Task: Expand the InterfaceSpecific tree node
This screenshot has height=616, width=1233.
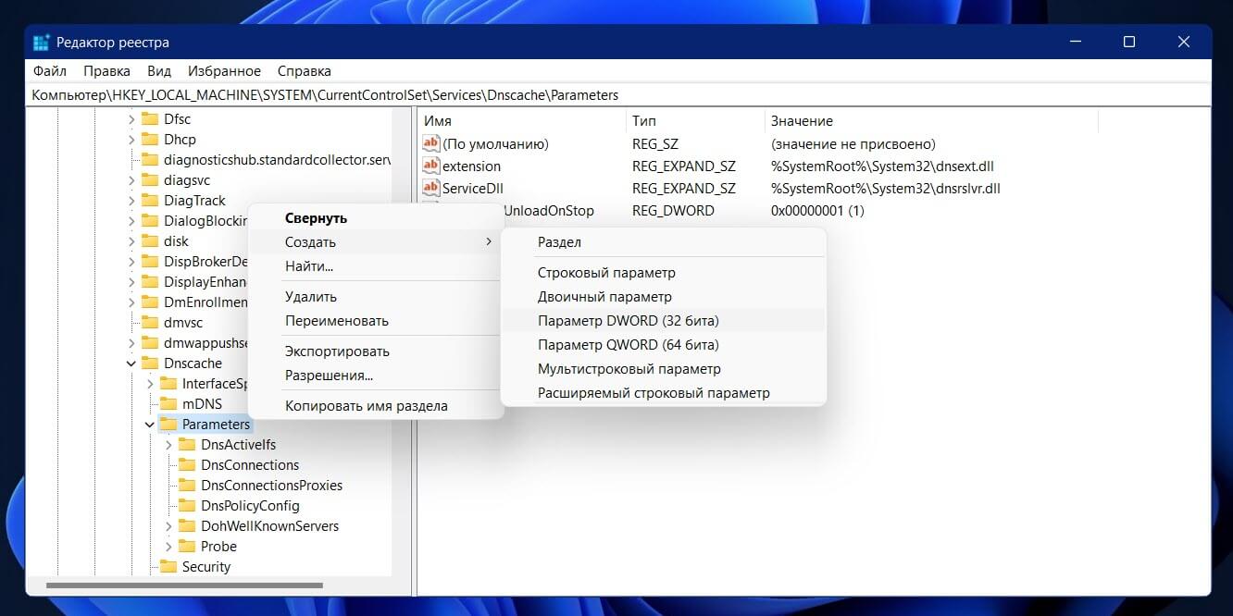Action: (x=149, y=384)
